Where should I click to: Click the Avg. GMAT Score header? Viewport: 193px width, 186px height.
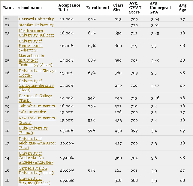134,7
